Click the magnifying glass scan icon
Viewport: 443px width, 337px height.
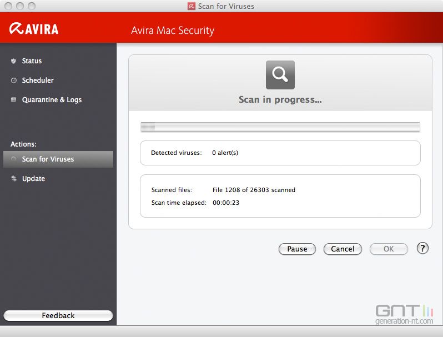(x=280, y=74)
